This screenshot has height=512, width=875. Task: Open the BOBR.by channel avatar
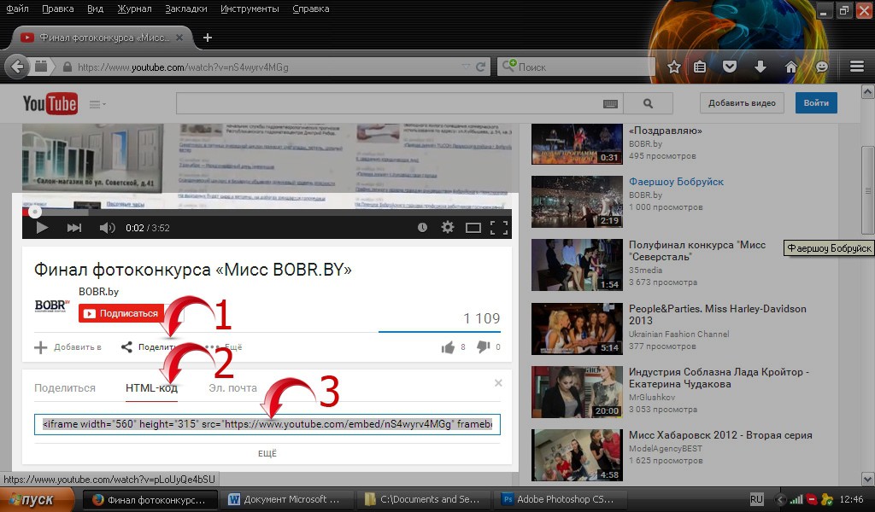click(52, 305)
